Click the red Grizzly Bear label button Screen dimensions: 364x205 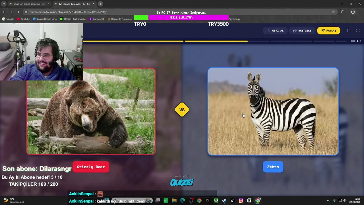91,167
